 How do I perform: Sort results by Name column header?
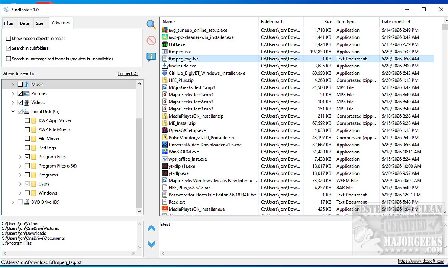pyautogui.click(x=209, y=22)
